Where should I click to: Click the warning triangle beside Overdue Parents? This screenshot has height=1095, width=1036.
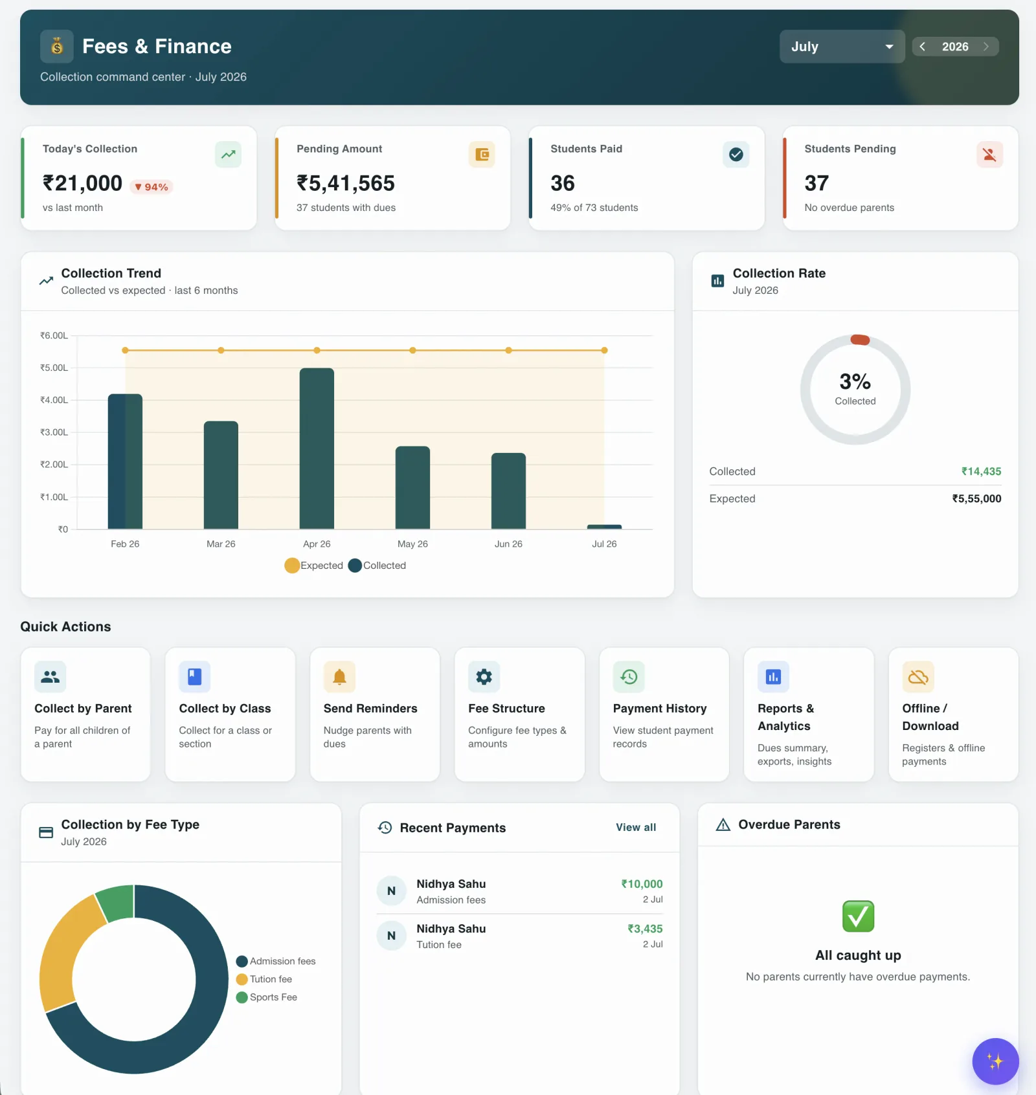723,824
